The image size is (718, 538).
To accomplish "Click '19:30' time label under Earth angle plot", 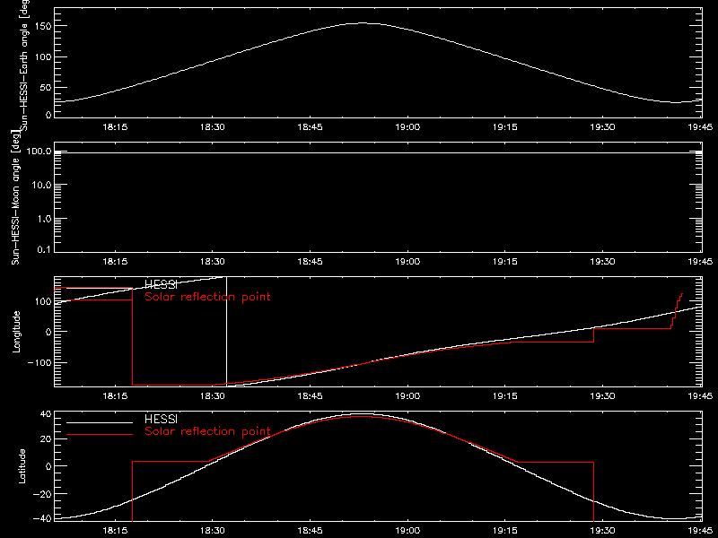I will [602, 127].
